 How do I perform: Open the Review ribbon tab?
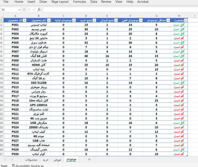tap(106, 2)
